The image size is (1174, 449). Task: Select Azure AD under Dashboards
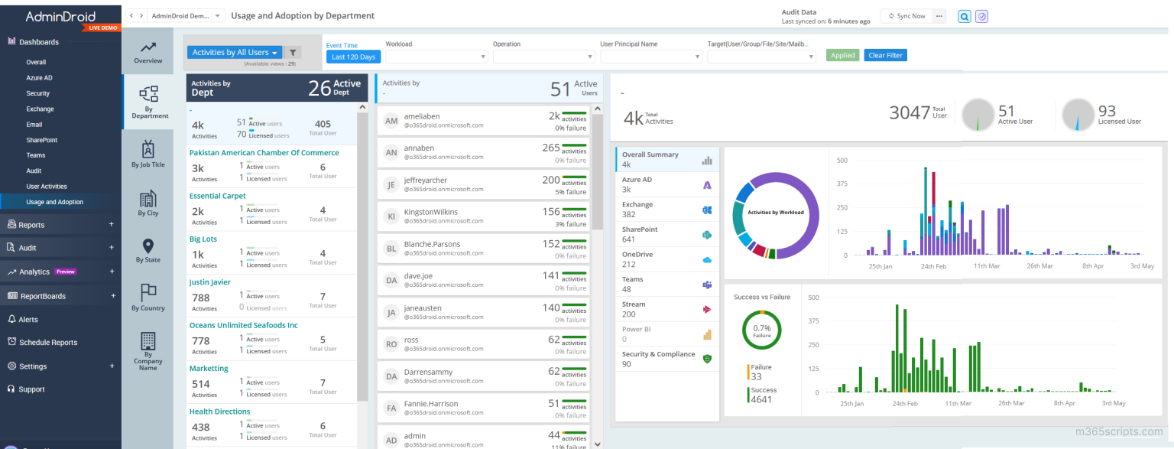pyautogui.click(x=41, y=77)
